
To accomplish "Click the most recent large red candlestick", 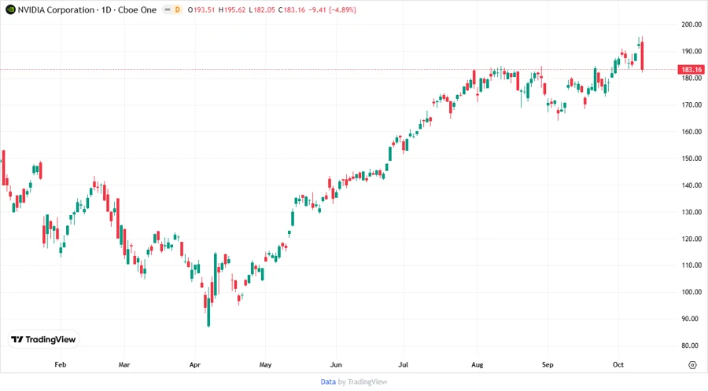I will click(x=642, y=56).
